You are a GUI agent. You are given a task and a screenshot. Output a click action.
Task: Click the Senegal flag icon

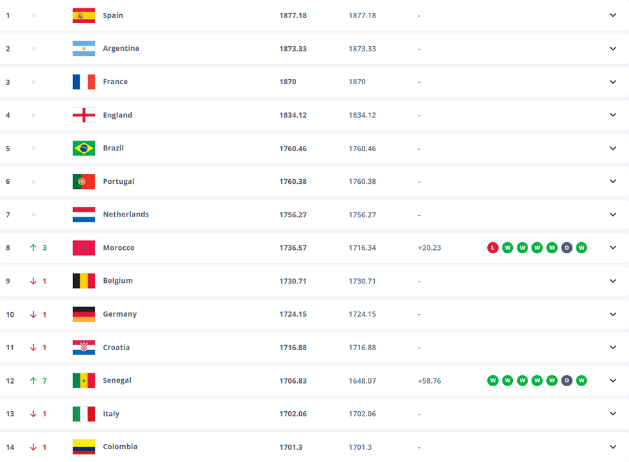(x=83, y=381)
